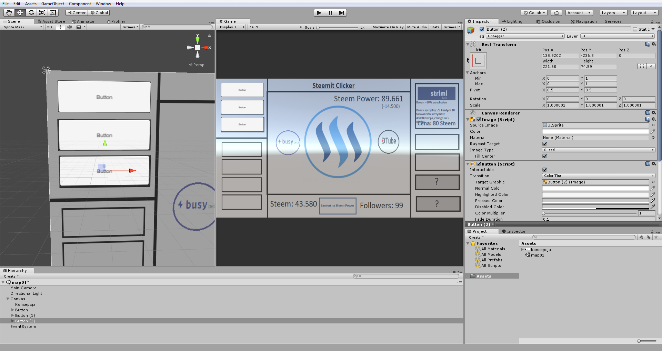The height and width of the screenshot is (351, 662).
Task: Click the Maximize On Play button
Action: pyautogui.click(x=388, y=27)
